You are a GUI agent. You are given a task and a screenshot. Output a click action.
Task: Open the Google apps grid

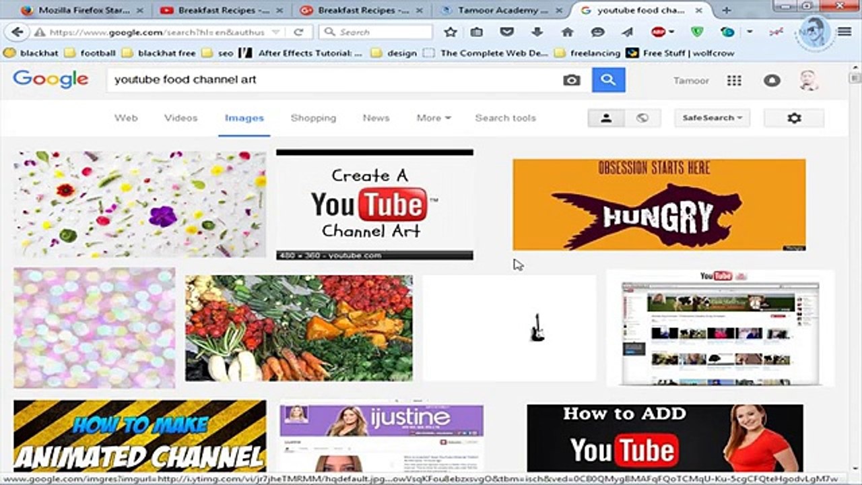734,81
